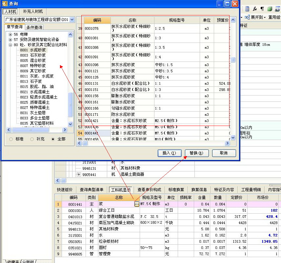281x263 pixels.
Task: Click the green cube icon
Action: pyautogui.click(x=270, y=9)
